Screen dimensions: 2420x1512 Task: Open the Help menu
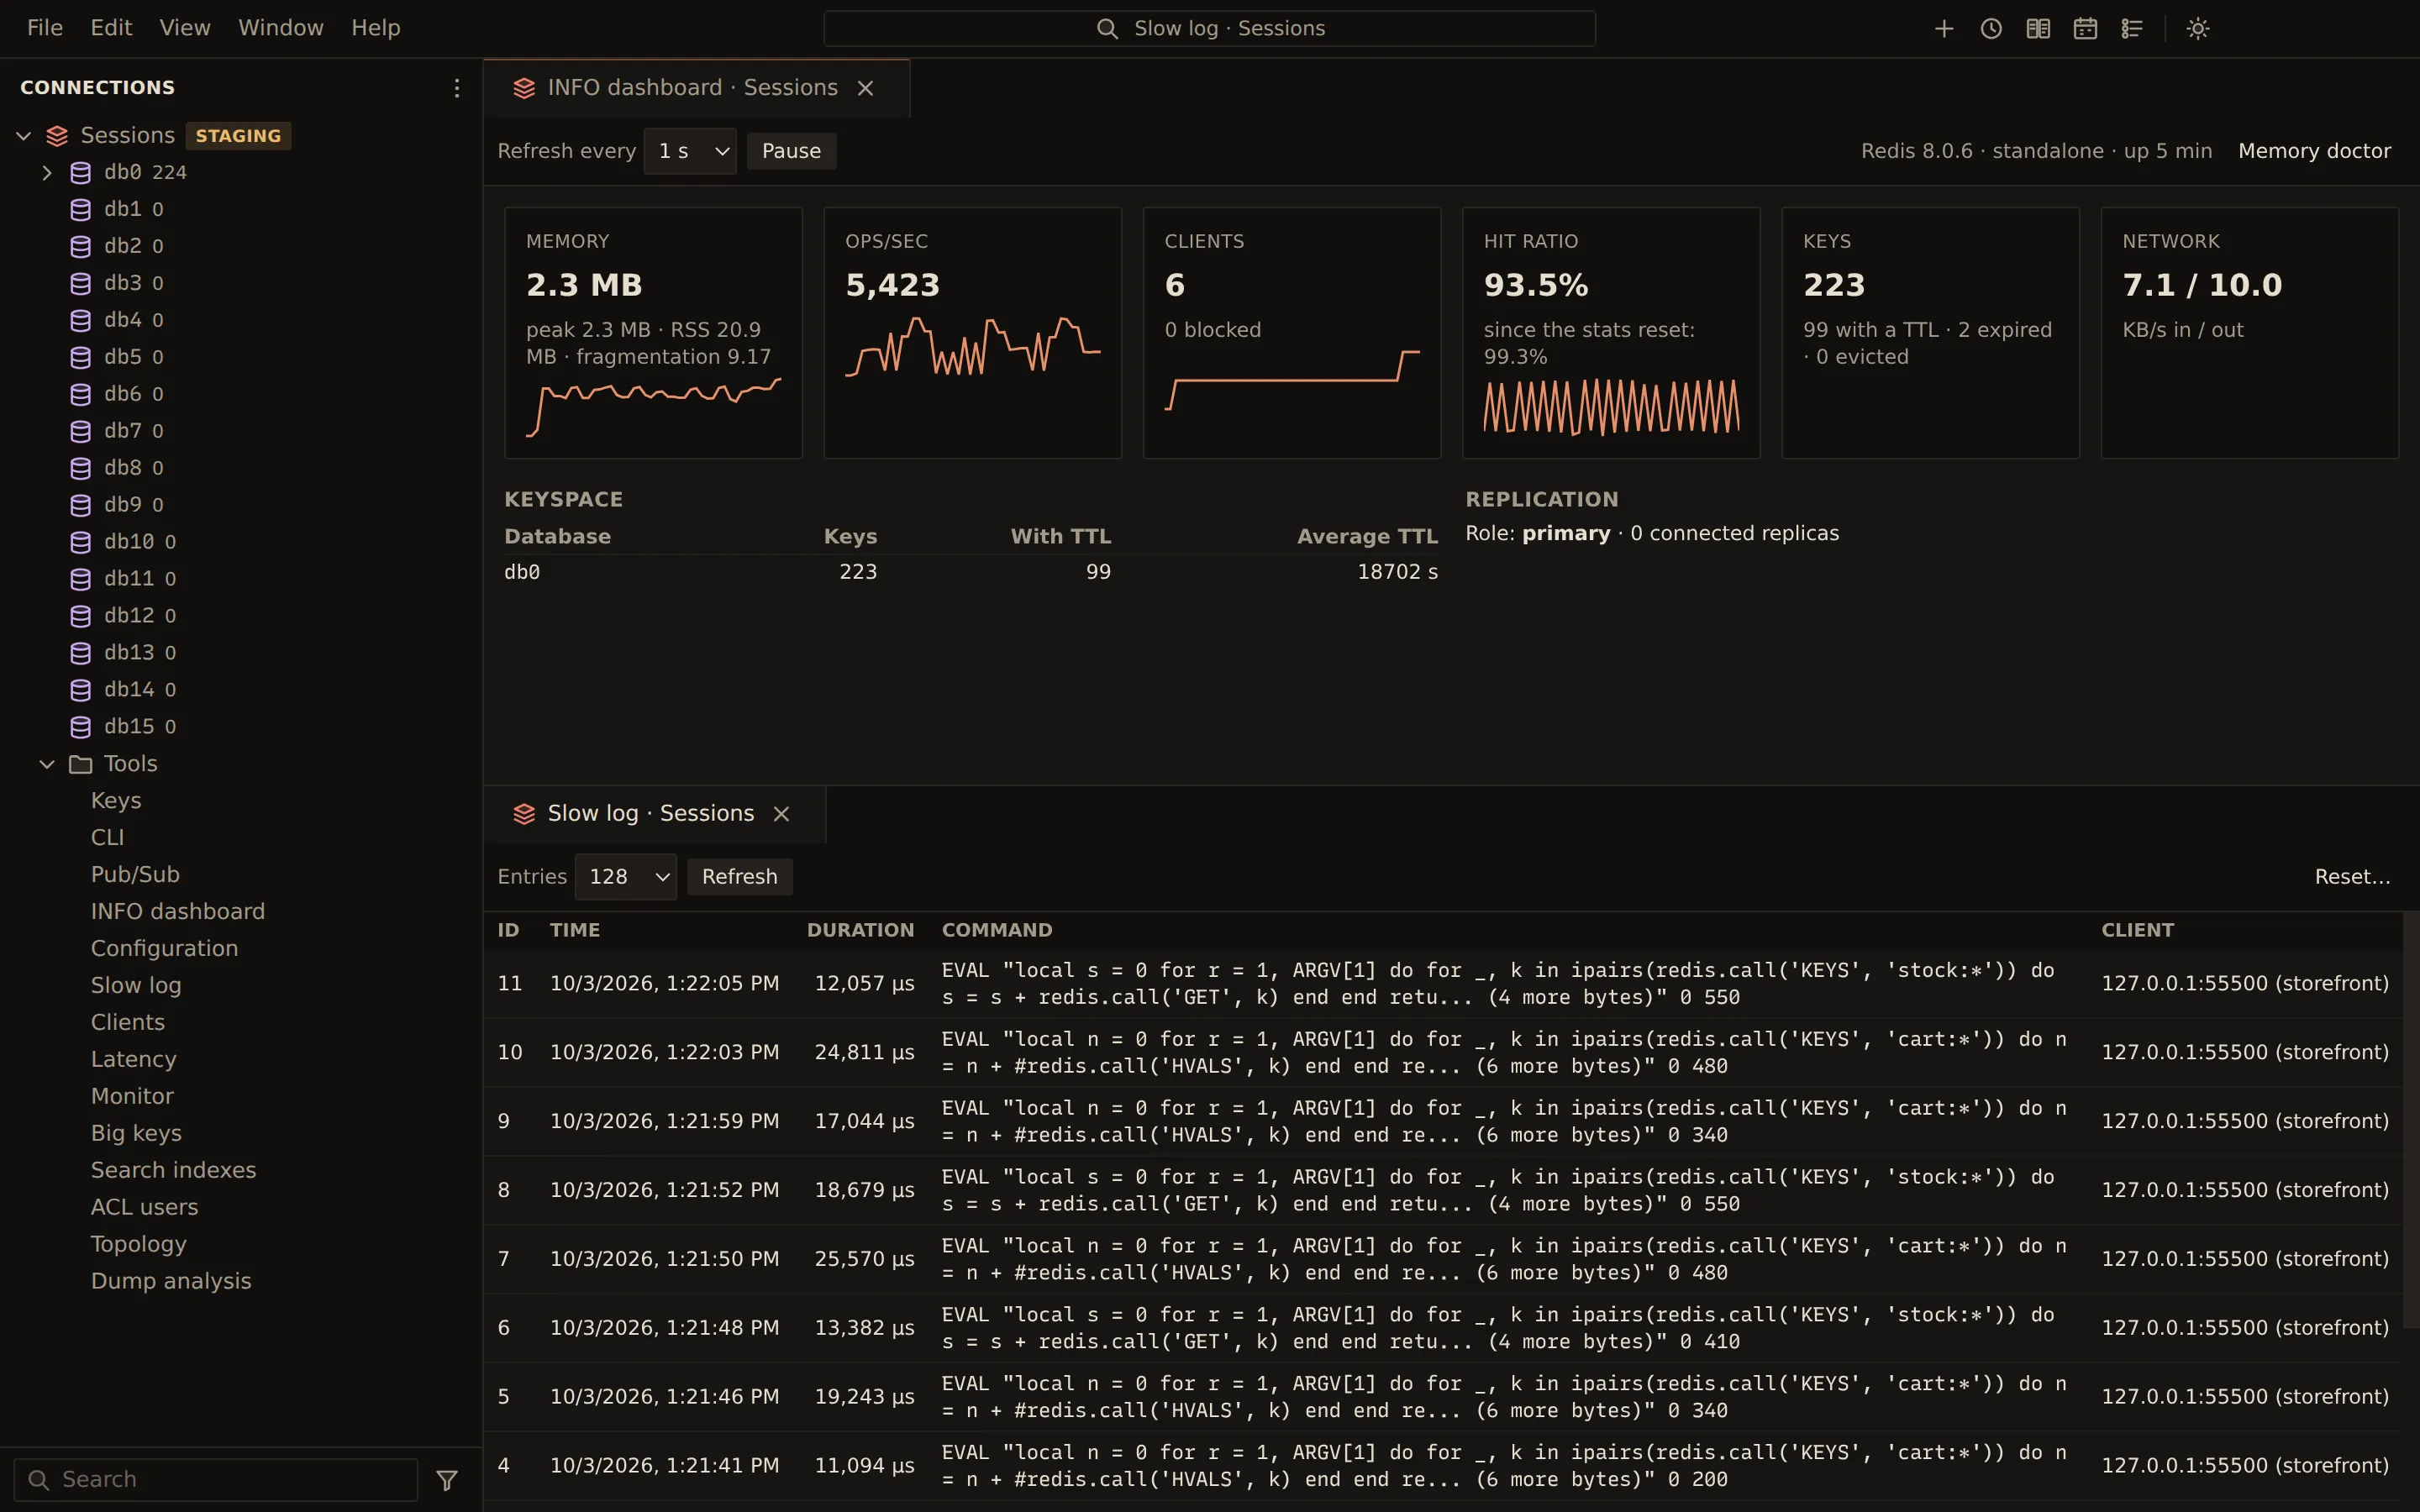pos(376,28)
